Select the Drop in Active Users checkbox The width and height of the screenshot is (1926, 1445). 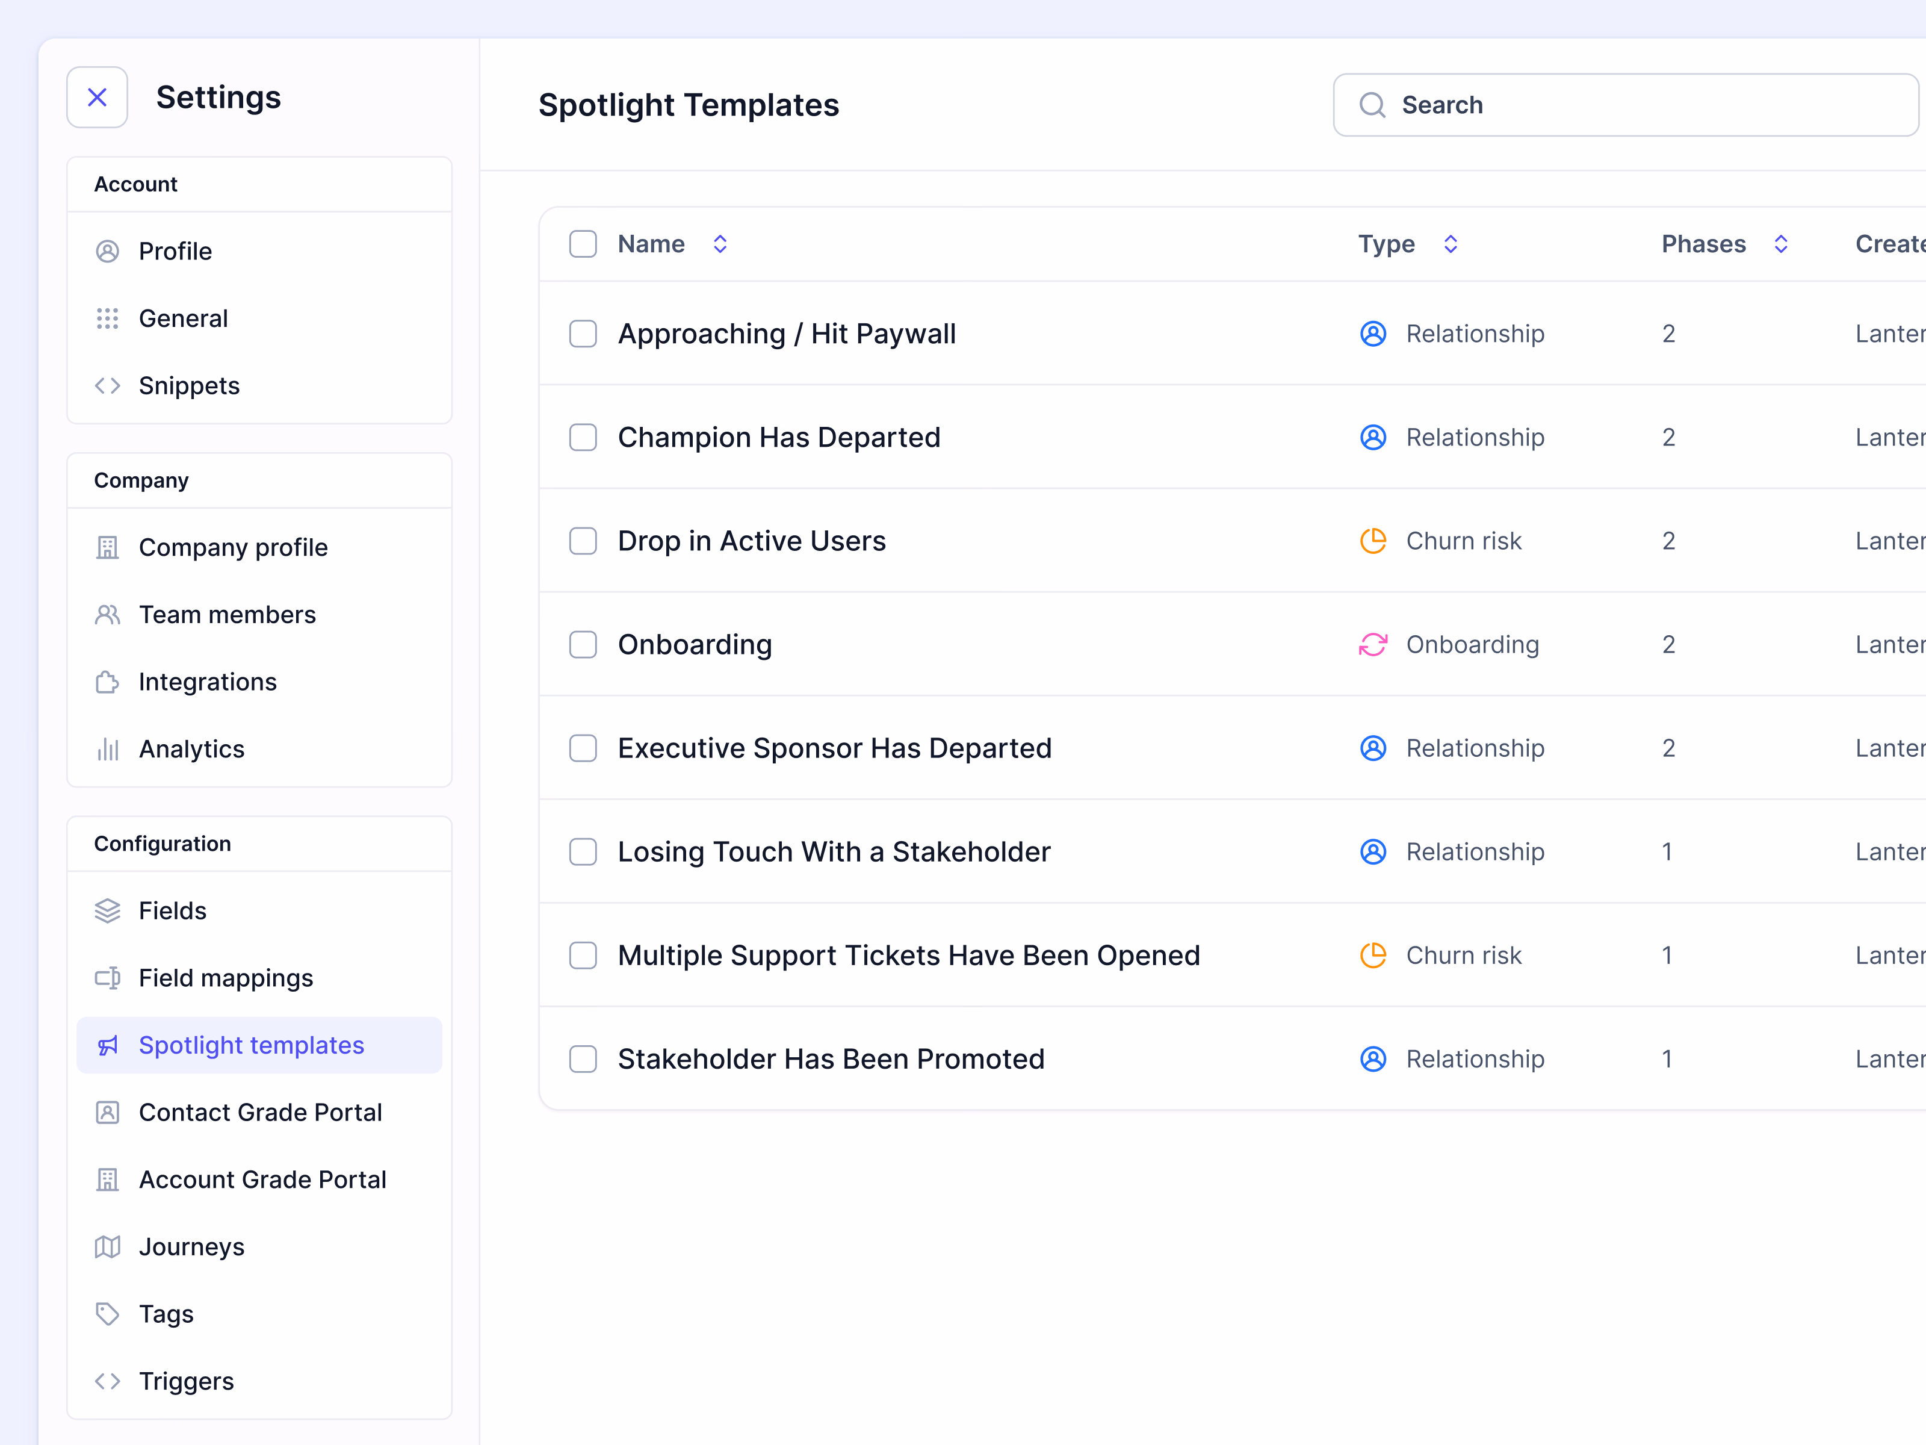583,541
